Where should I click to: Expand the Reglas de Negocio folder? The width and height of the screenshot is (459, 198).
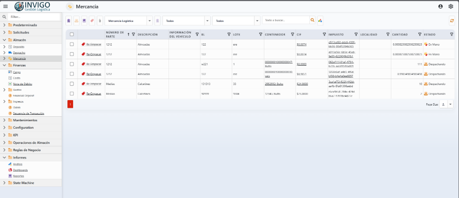4,150
